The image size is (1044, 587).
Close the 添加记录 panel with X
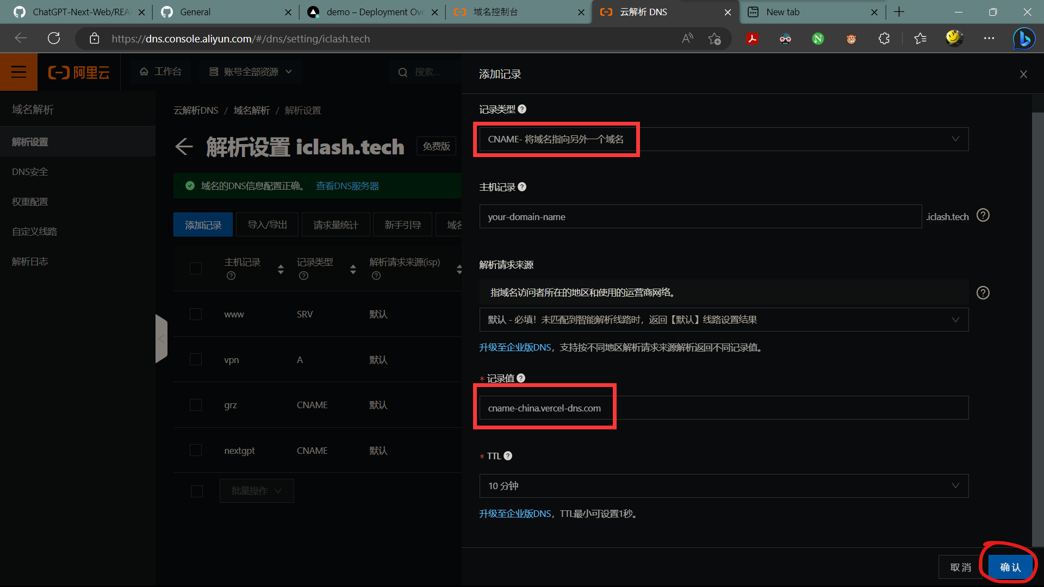point(1023,74)
